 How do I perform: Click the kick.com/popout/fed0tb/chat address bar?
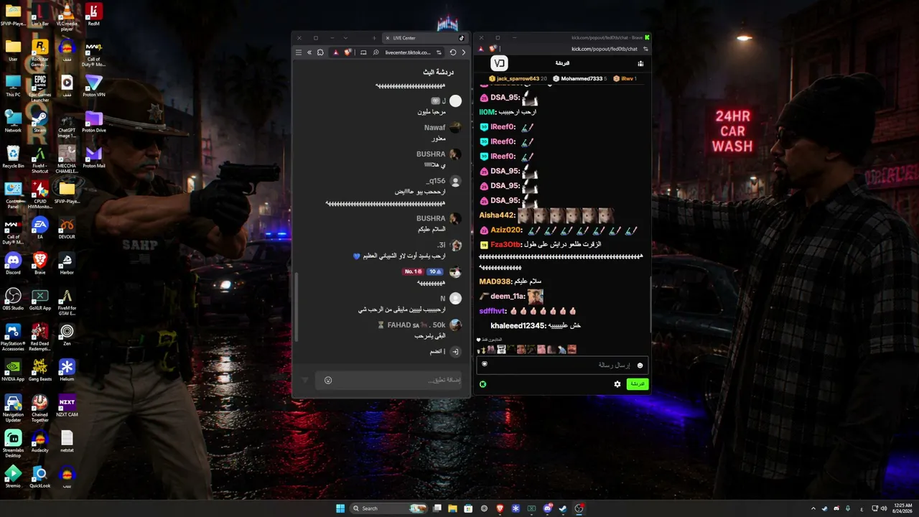(605, 49)
